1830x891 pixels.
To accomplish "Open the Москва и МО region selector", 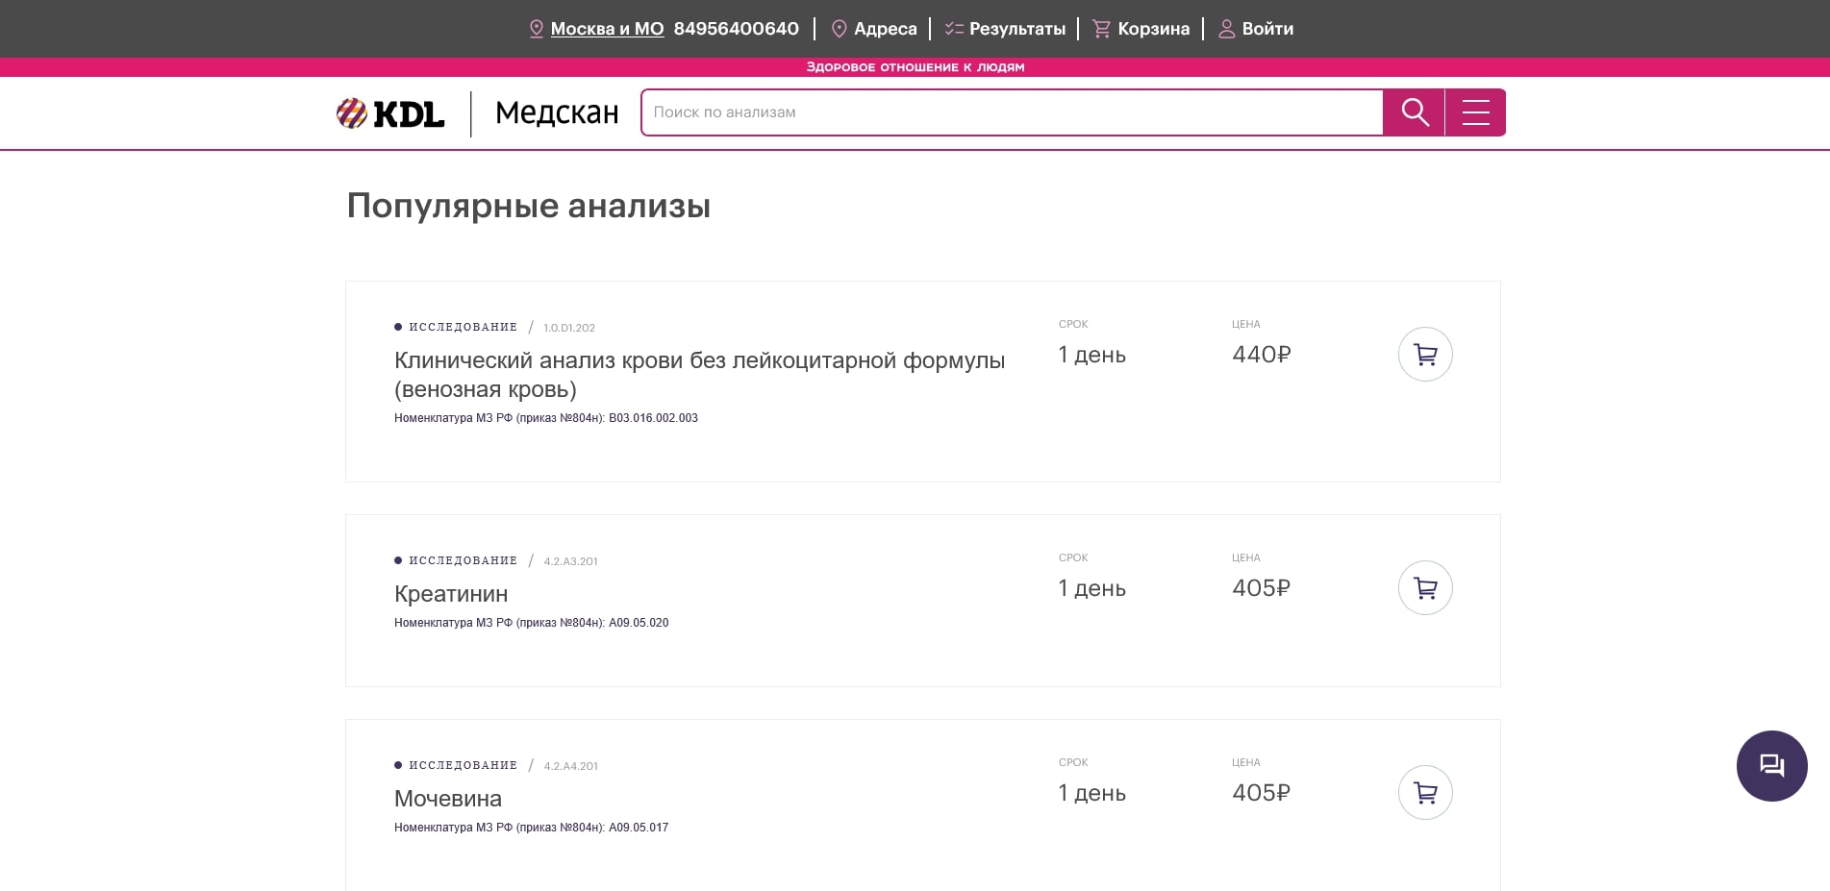I will (607, 29).
